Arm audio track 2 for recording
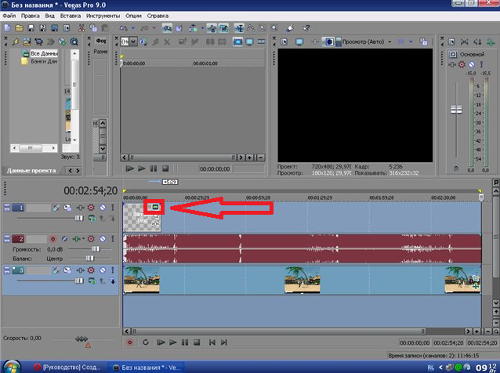 pos(53,239)
